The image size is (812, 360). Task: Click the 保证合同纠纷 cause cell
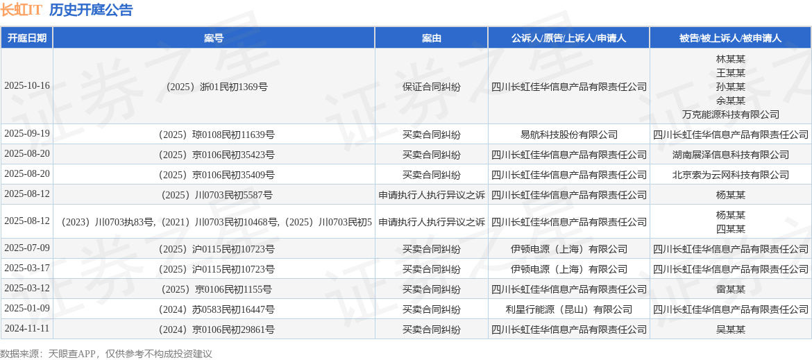[x=432, y=87]
